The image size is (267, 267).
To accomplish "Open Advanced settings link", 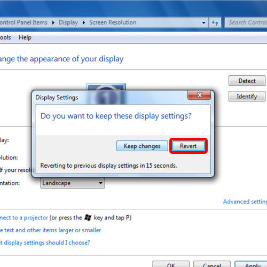I will 245,201.
